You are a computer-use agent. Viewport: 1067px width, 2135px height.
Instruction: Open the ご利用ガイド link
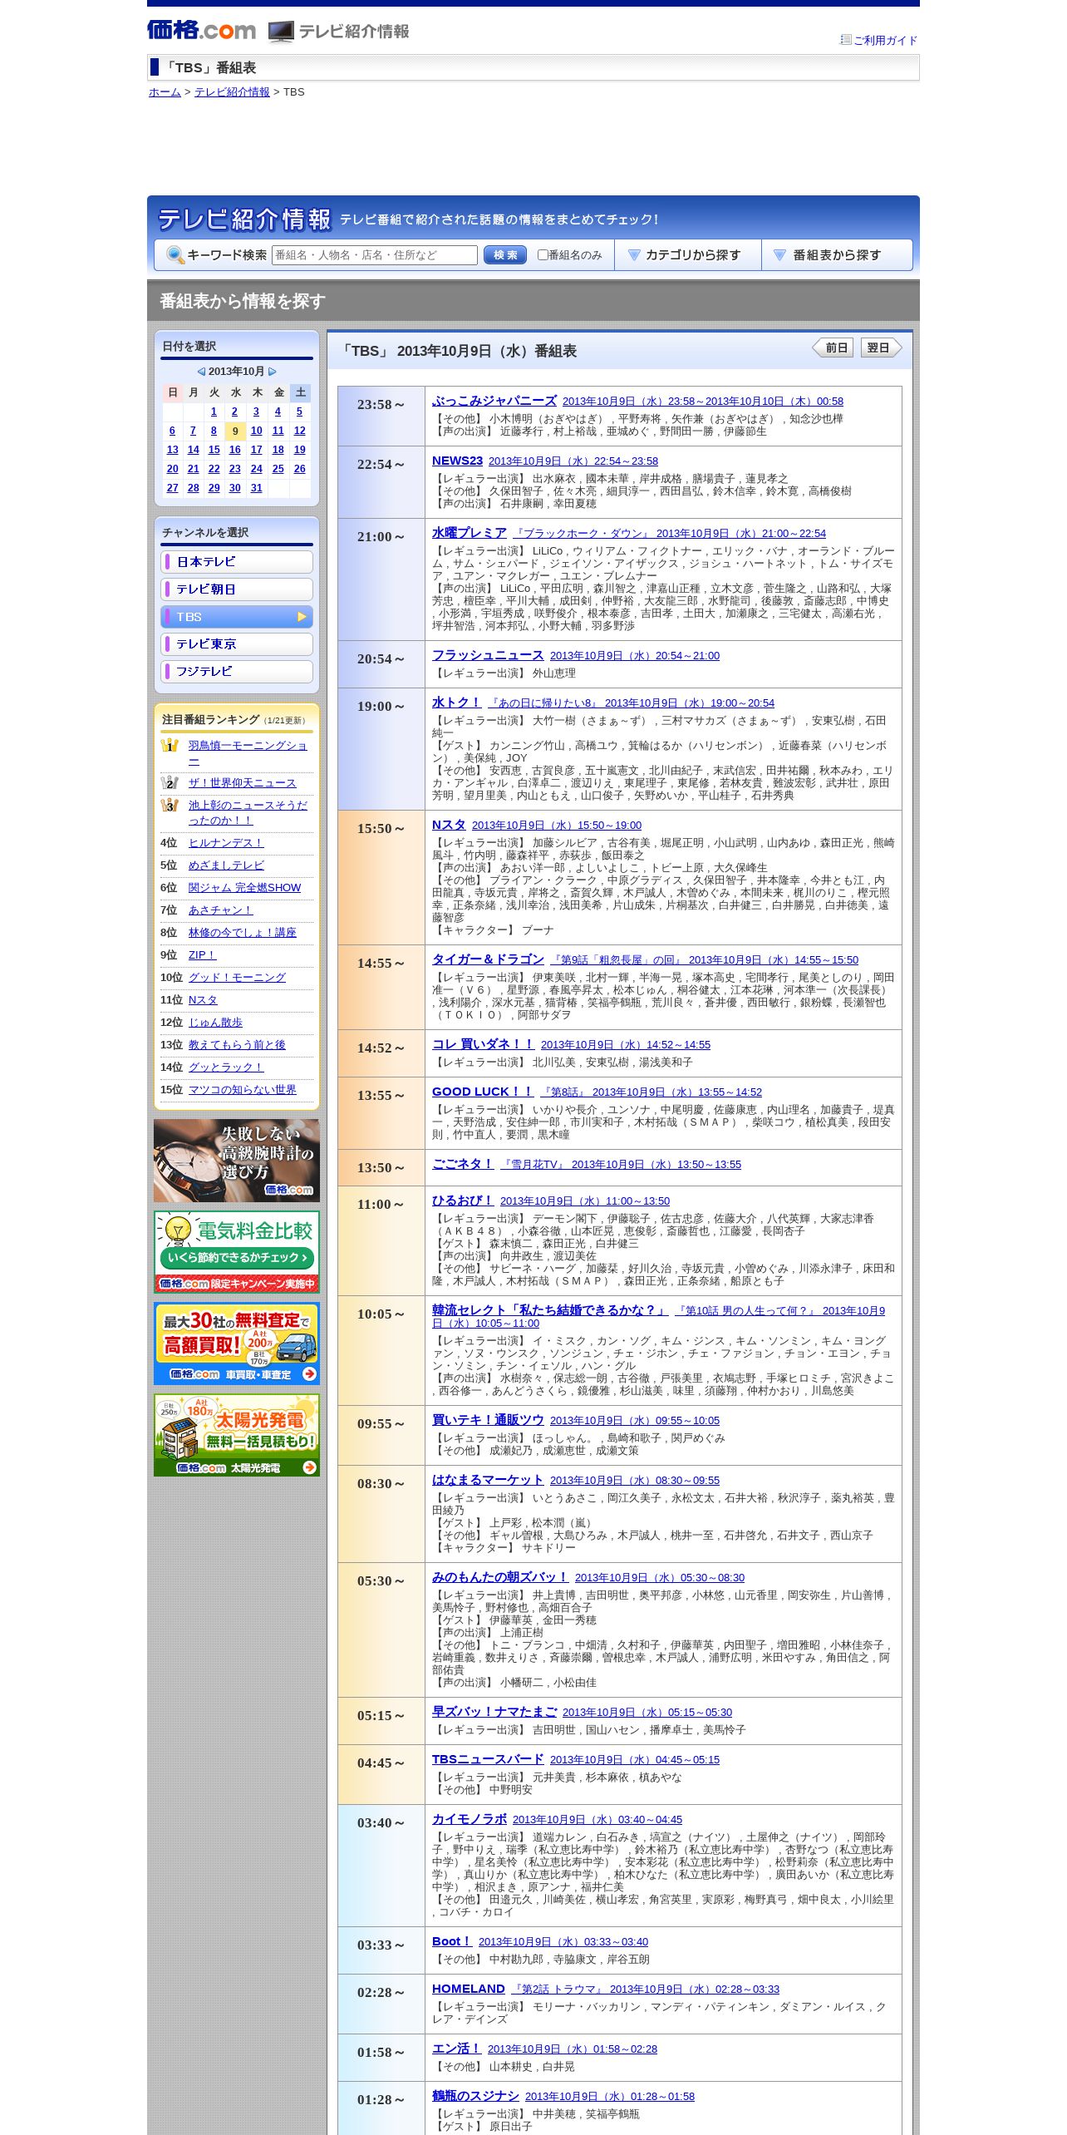(x=885, y=40)
